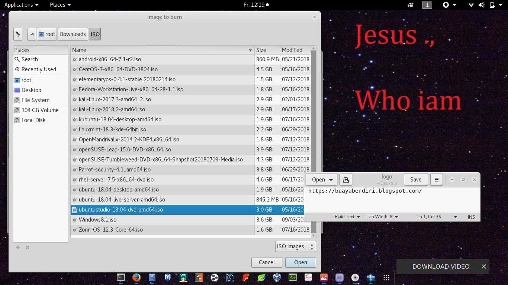This screenshot has height=285, width=508.
Task: Open the Places menu
Action: point(60,5)
